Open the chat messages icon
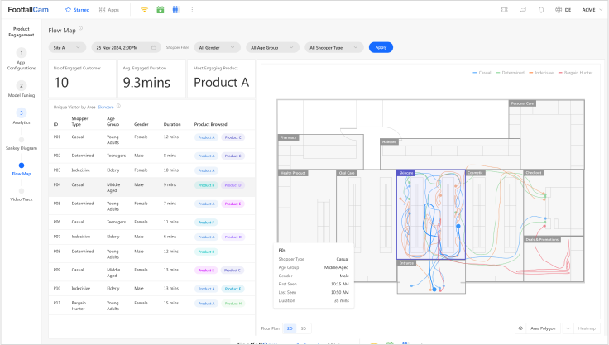Viewport: 609px width, 345px height. coord(522,10)
